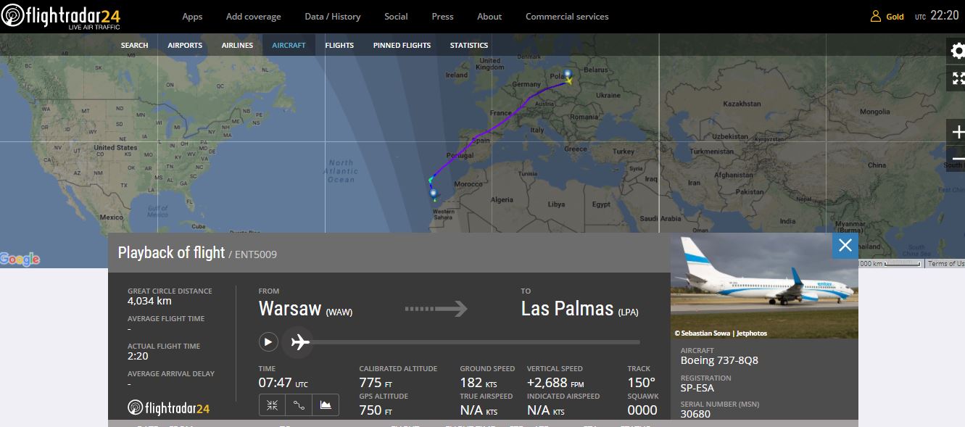Screen dimensions: 965x427
Task: Click the GPS altitude value 750 ft
Action: (376, 410)
